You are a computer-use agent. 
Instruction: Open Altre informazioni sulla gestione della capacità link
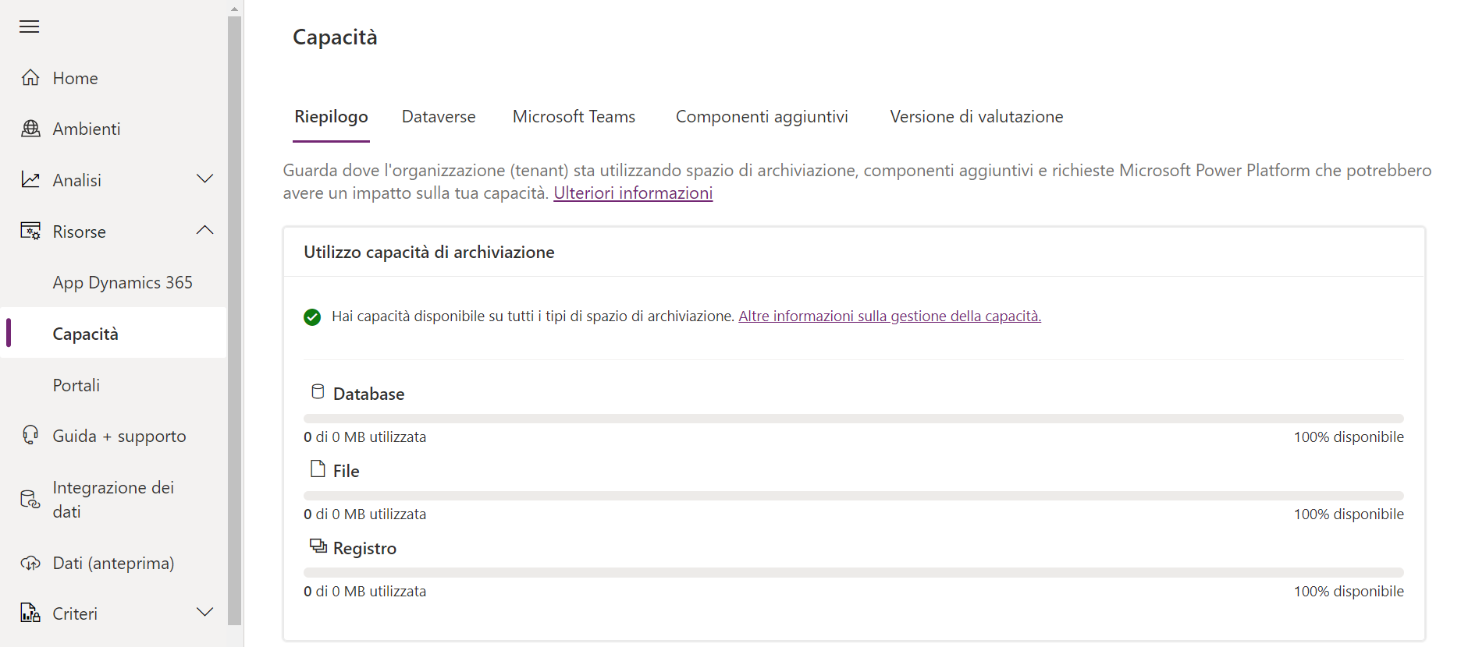(890, 316)
